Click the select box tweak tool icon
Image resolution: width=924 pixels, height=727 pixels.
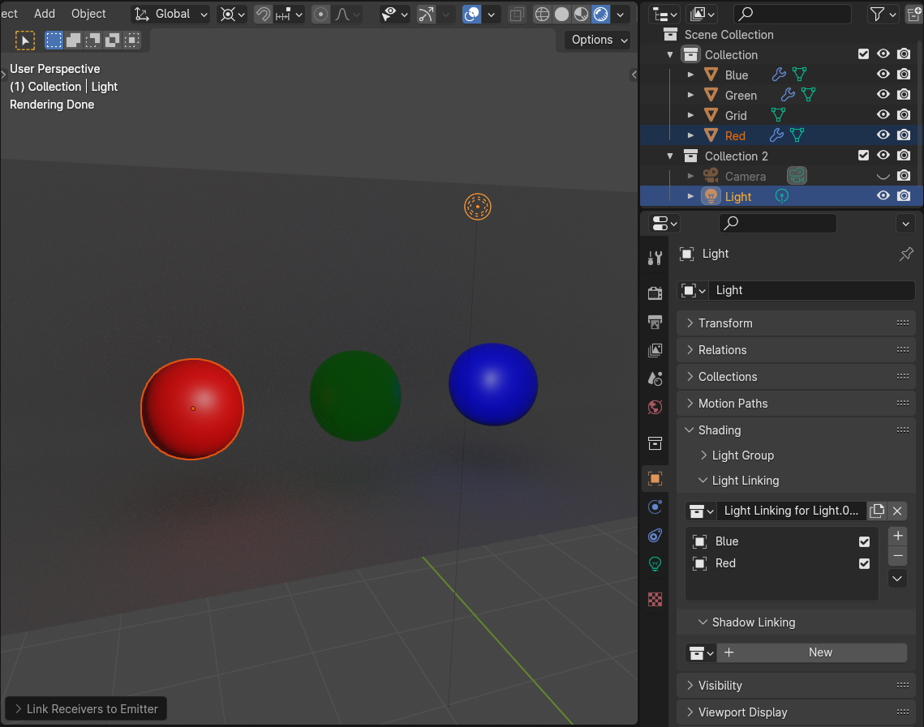pos(25,40)
